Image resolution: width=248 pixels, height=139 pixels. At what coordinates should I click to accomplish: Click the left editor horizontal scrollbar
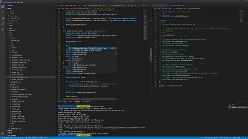pos(90,99)
